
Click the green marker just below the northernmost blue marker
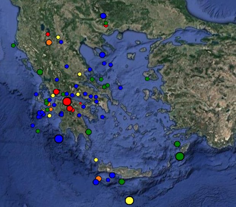[106, 23]
